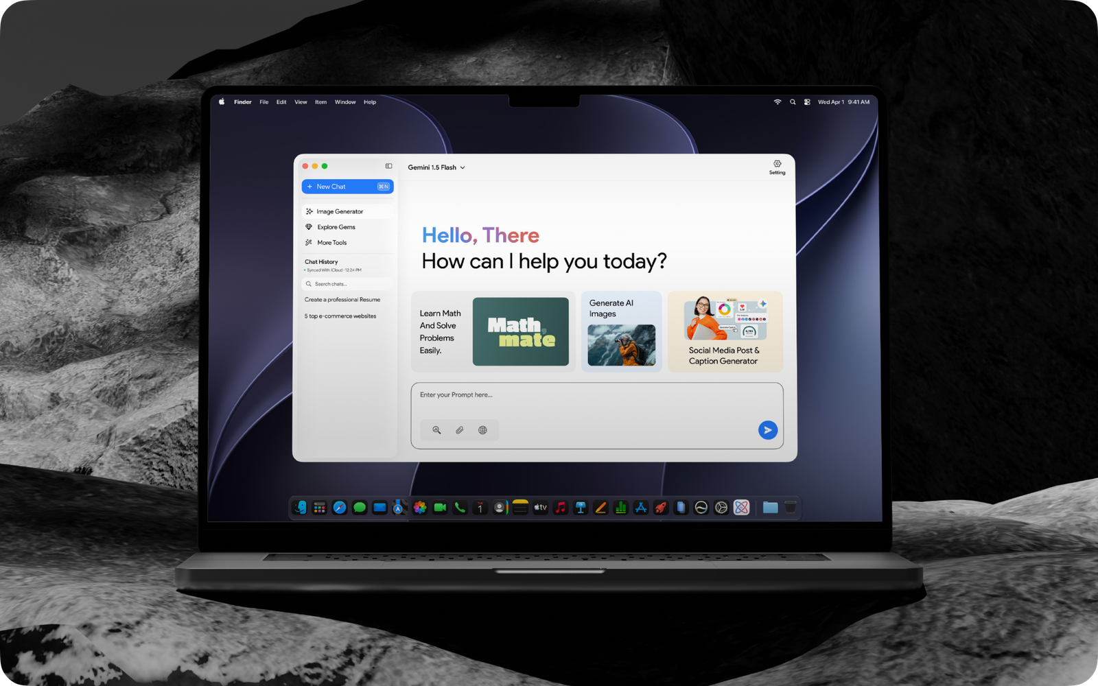Toggle the sidebar panel icon
The width and height of the screenshot is (1098, 686).
pos(388,166)
